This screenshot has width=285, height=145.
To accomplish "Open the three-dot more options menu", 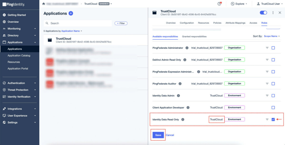I will pos(273,13).
